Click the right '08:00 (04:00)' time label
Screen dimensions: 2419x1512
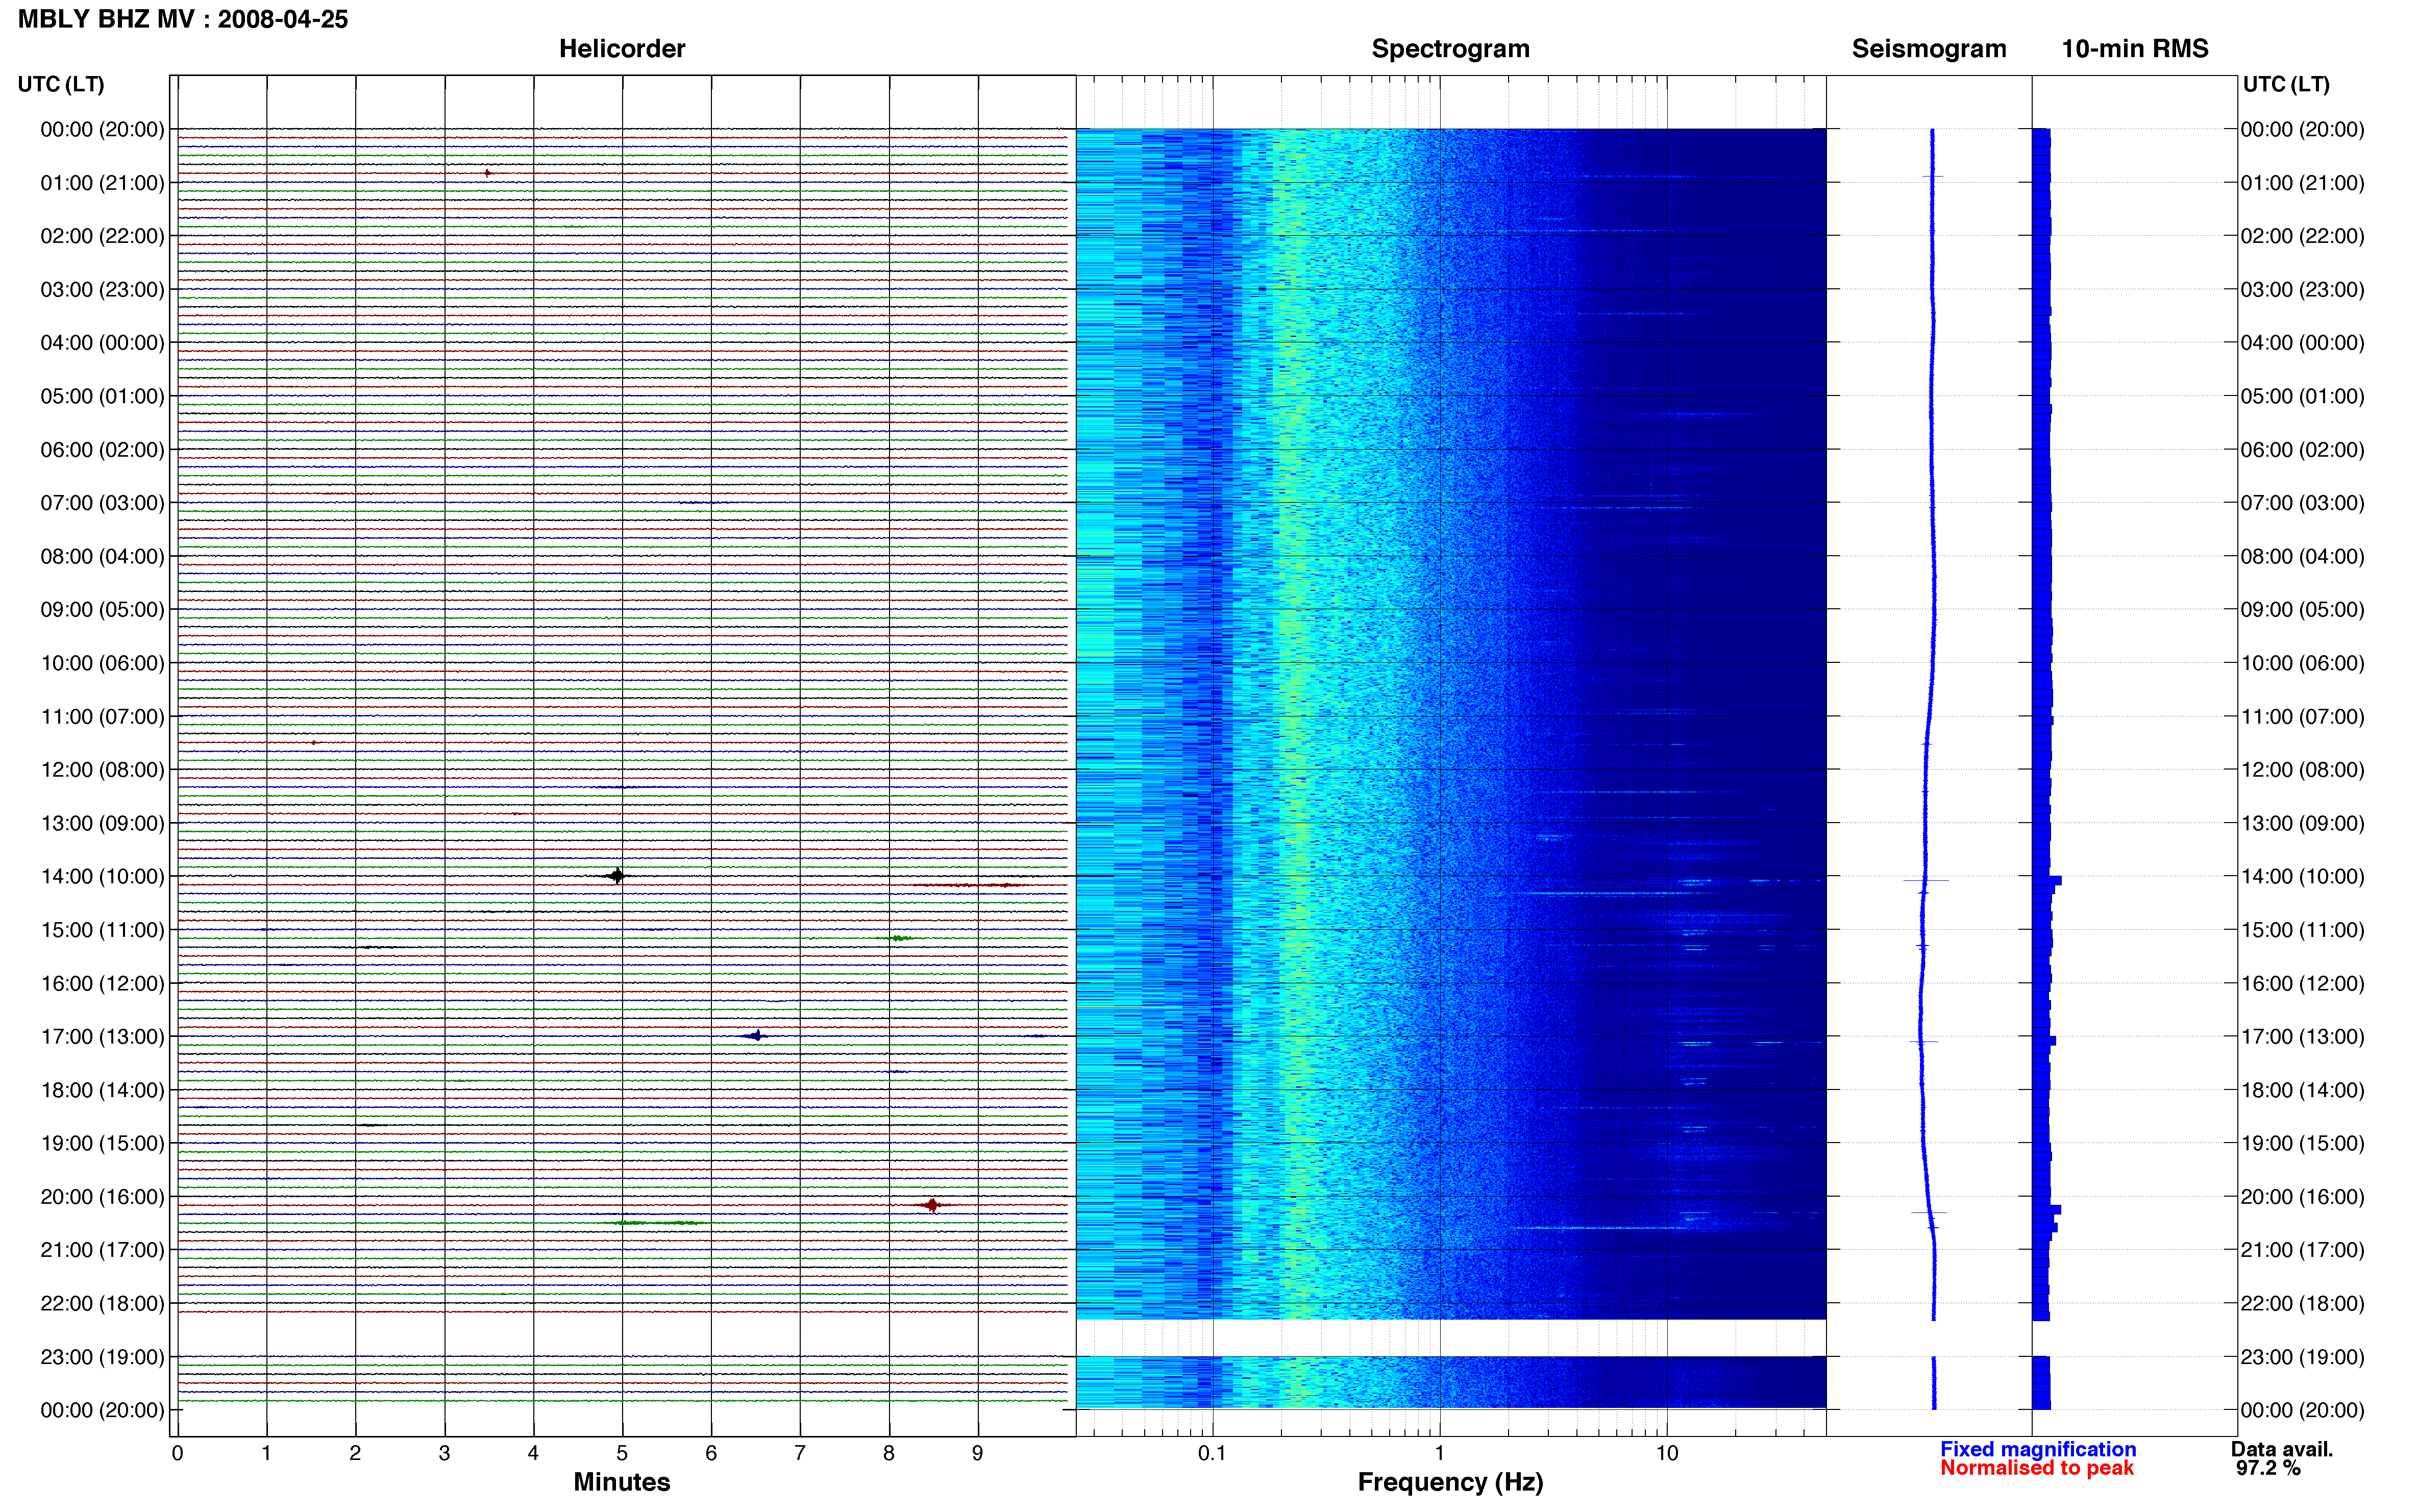pyautogui.click(x=2302, y=556)
